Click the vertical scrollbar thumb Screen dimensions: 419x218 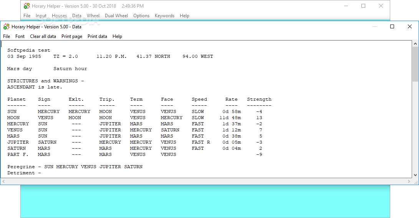tap(415, 64)
